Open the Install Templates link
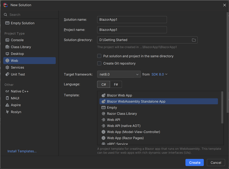The height and width of the screenshot is (169, 229). coord(22,151)
